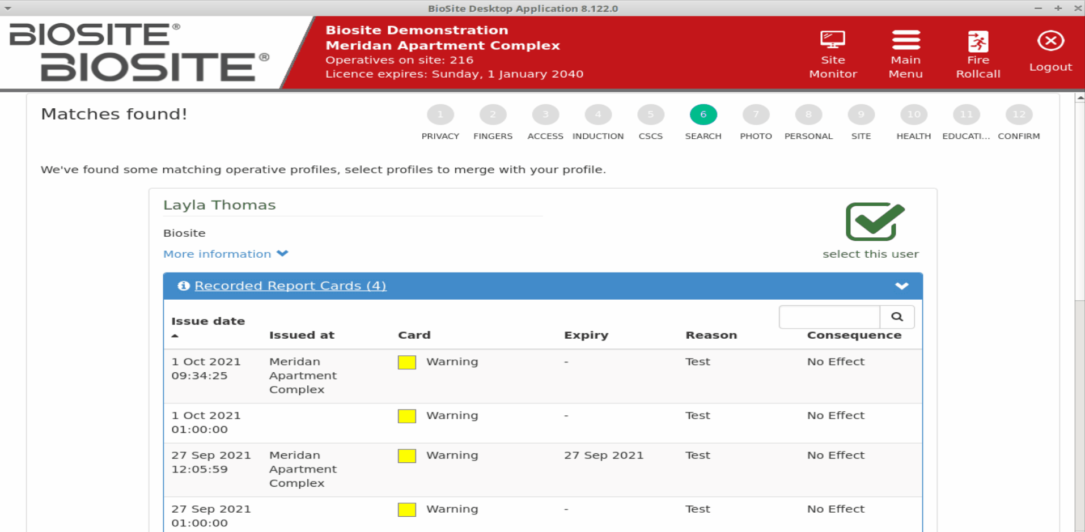Sort by Reason column header
Image resolution: width=1085 pixels, height=532 pixels.
click(x=711, y=335)
